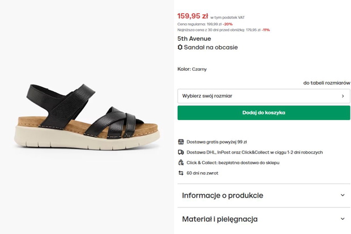351x234 pixels.
Task: Click the leather badge icon near Sandał
Action: pos(180,47)
